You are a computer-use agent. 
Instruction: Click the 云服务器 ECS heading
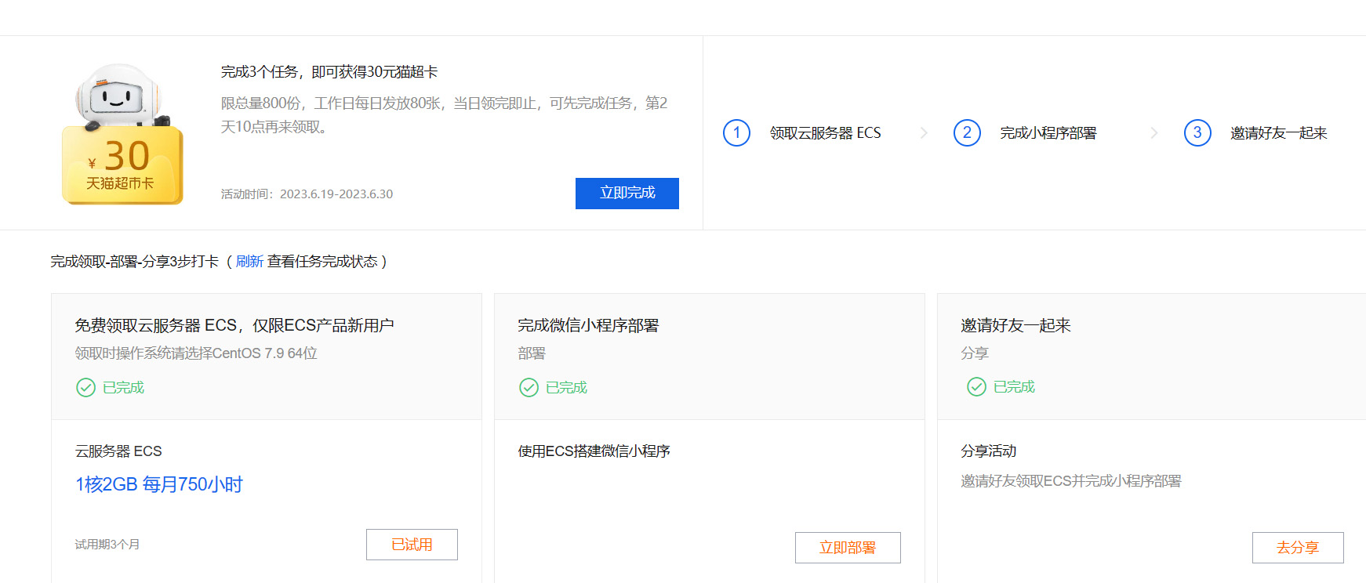coord(118,451)
